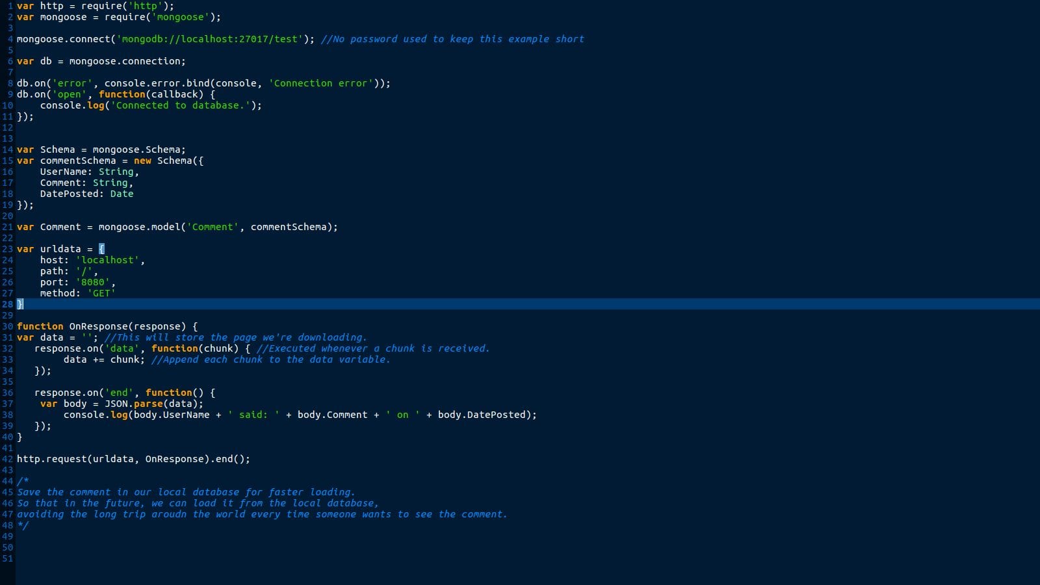Click the 'Comment' model name string
The width and height of the screenshot is (1040, 585).
pyautogui.click(x=213, y=227)
